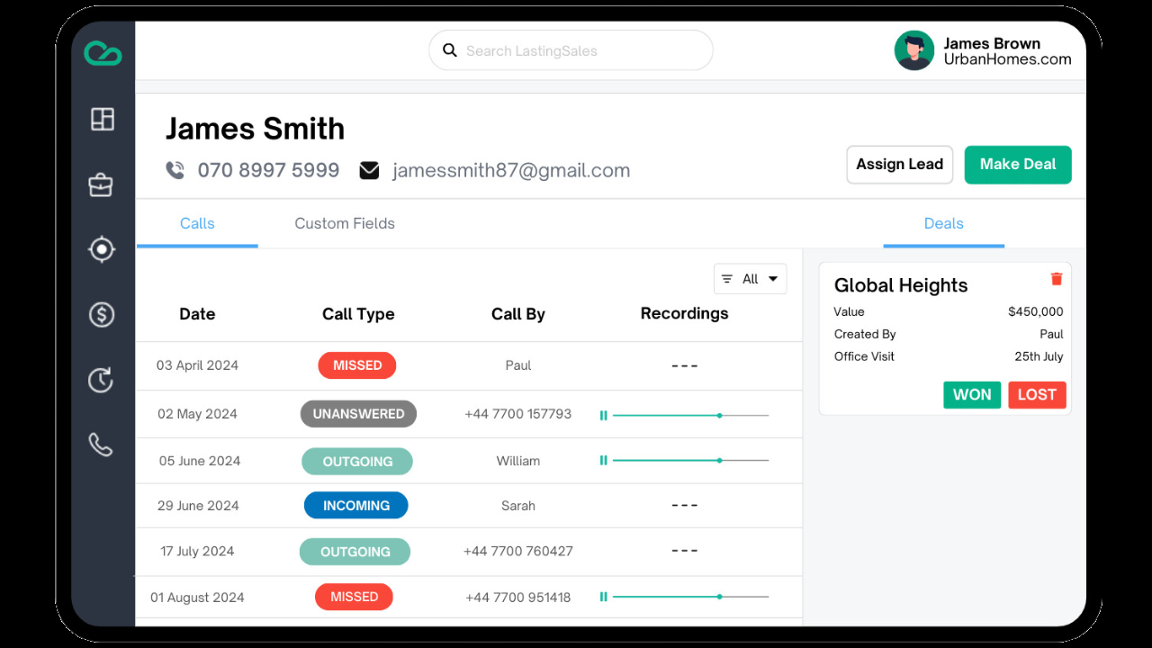Select the briefcase Leads icon in sidebar
Screen dimensions: 1152x648
click(102, 184)
